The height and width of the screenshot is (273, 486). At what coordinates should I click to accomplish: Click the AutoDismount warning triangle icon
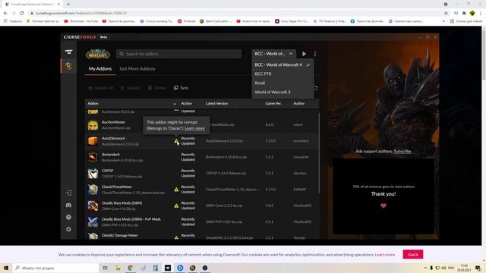point(176,141)
